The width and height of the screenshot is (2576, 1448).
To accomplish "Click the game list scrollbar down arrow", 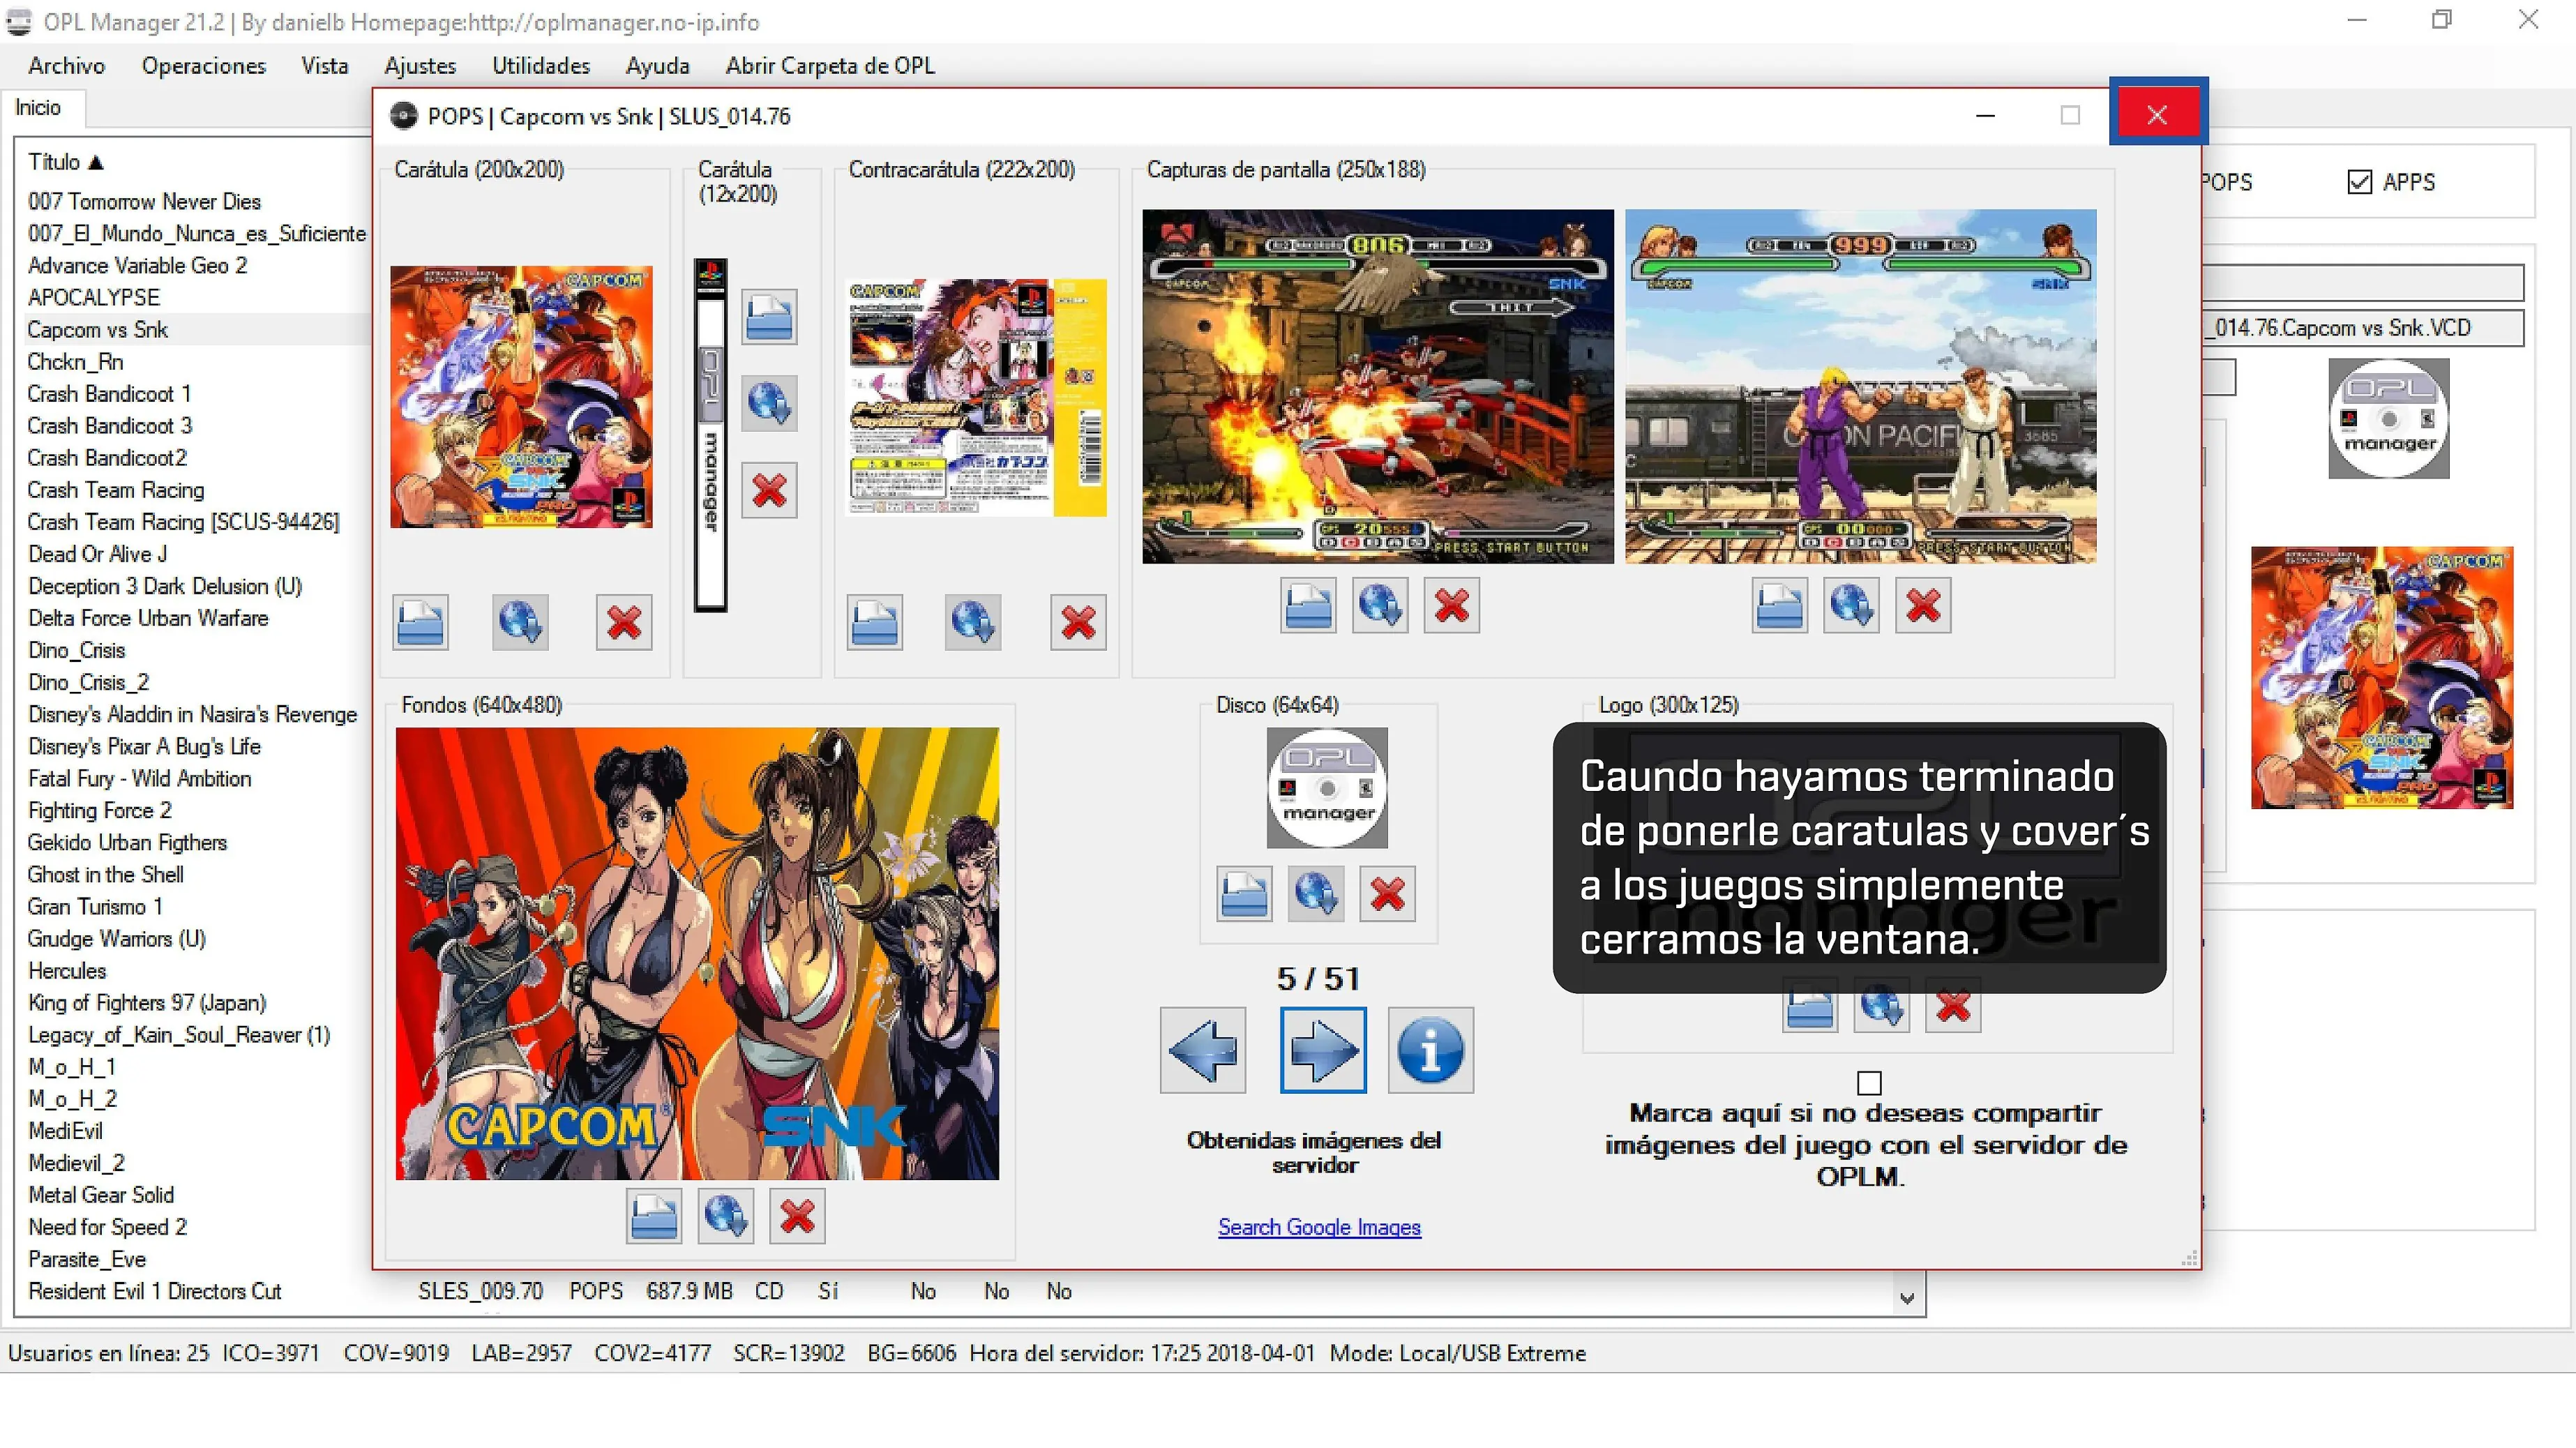I will (1907, 1298).
